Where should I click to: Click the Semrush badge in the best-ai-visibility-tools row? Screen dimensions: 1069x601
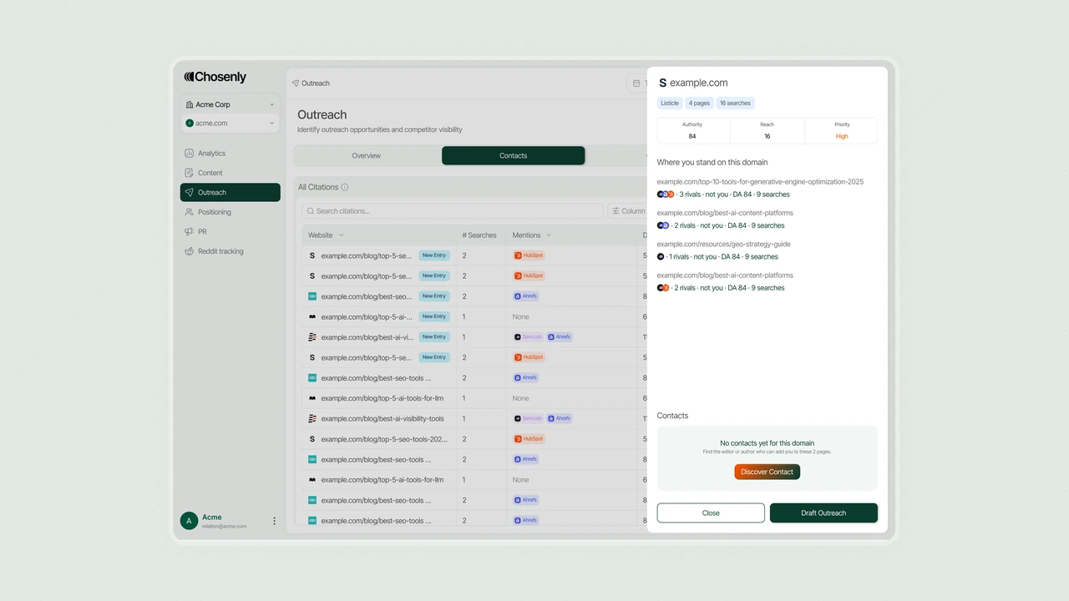529,419
